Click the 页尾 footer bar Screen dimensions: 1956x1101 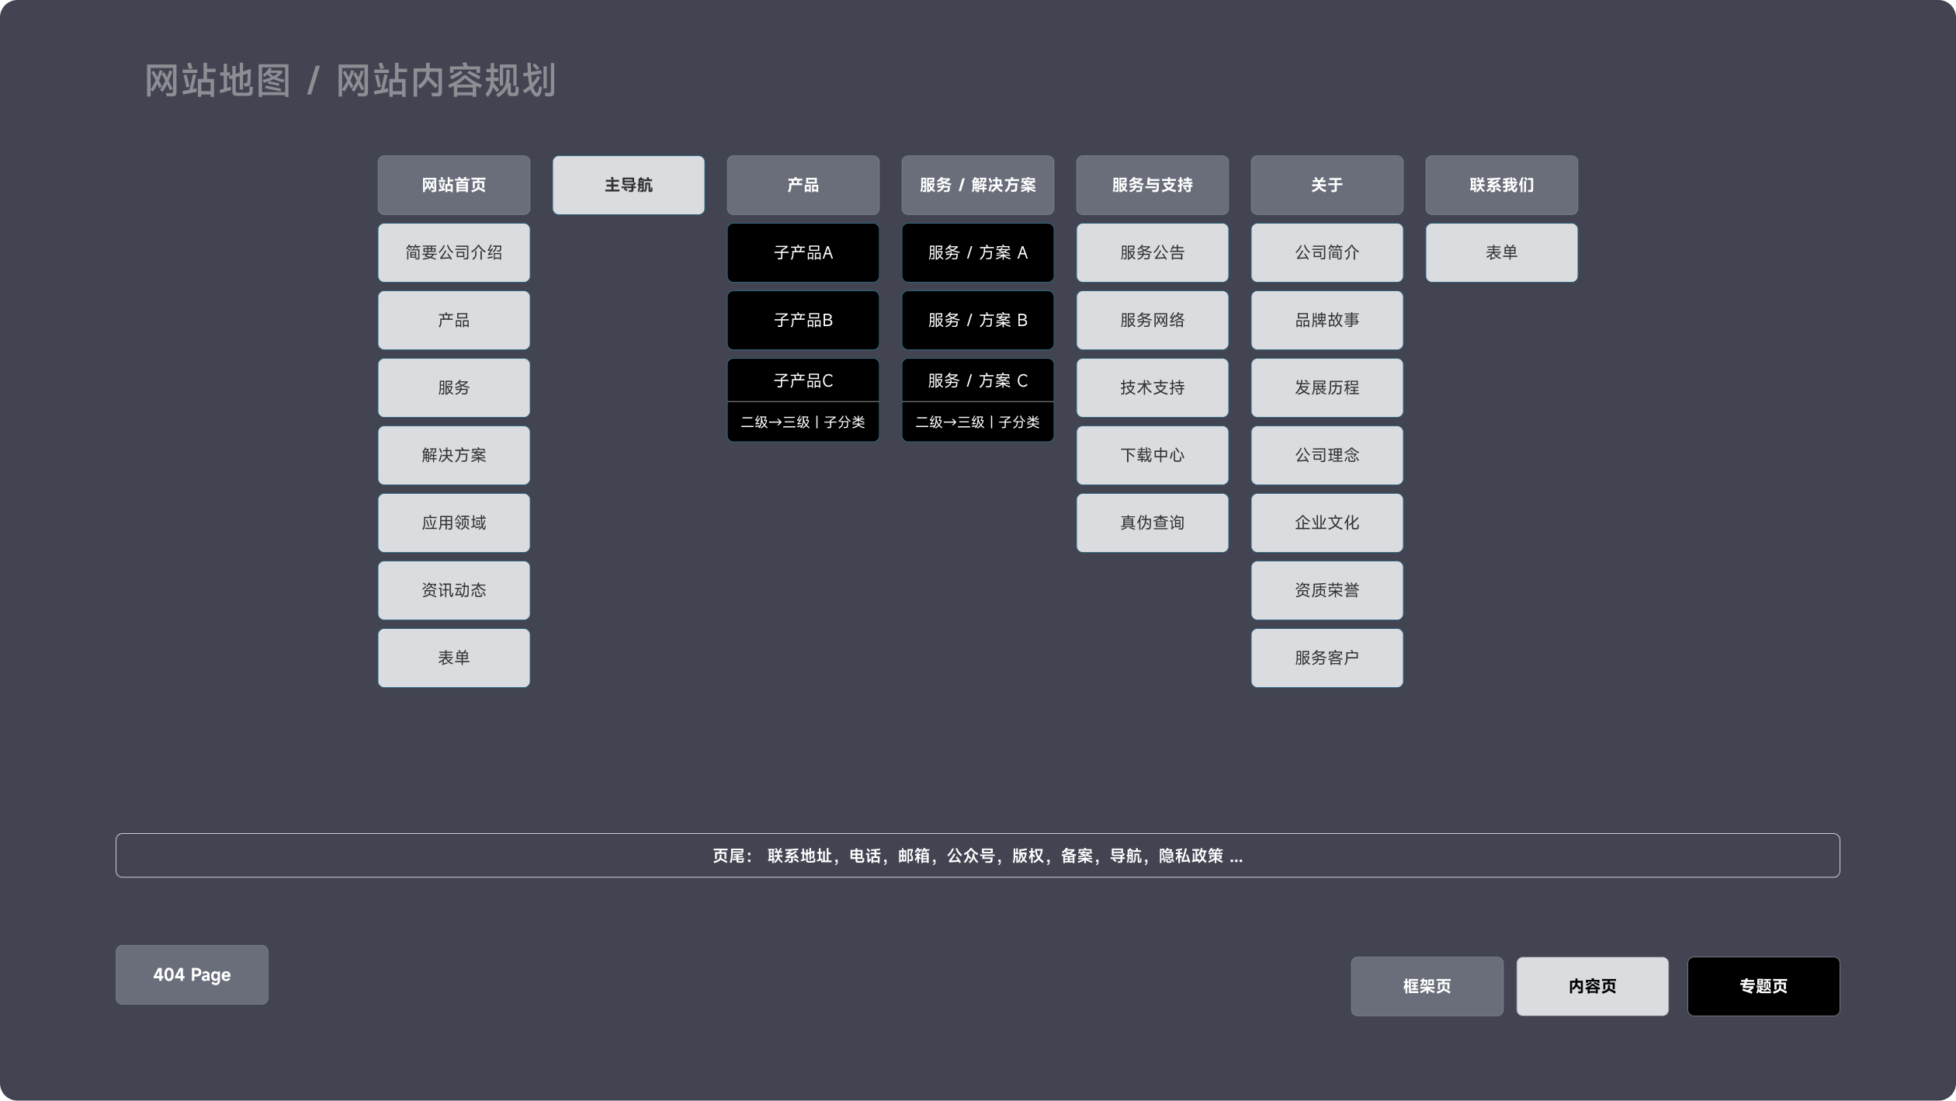(977, 855)
